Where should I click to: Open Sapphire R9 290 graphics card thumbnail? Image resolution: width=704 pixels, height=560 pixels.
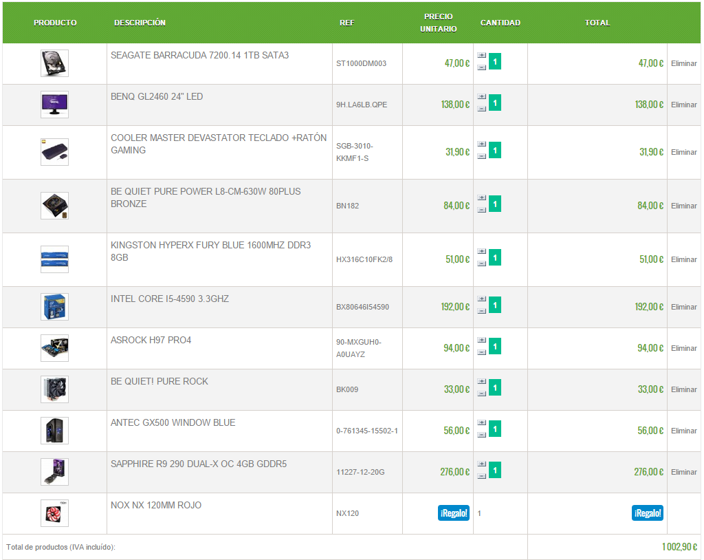54,472
